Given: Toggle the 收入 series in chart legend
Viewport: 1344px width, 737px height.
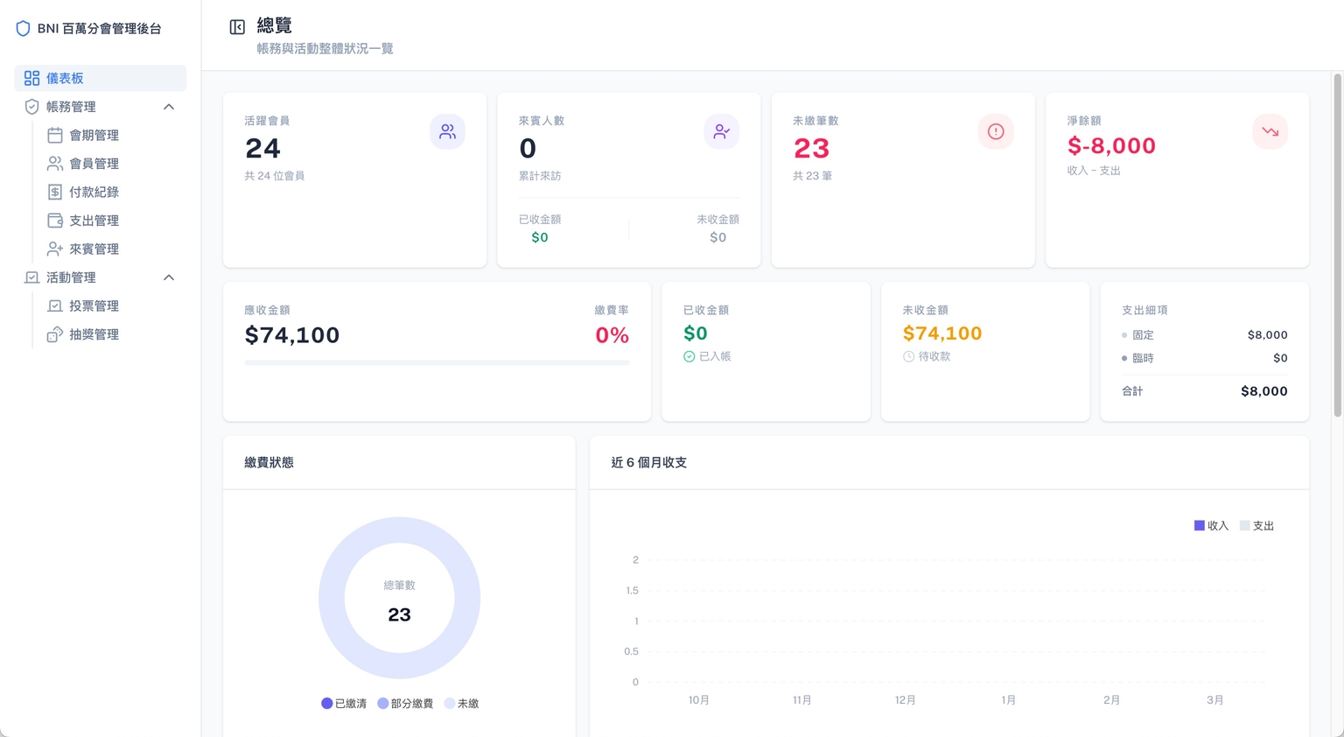Looking at the screenshot, I should tap(1212, 525).
